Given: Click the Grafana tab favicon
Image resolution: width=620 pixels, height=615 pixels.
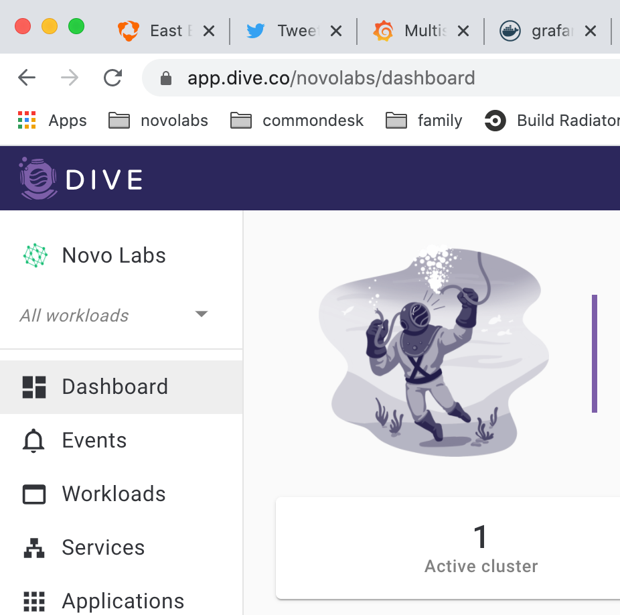Looking at the screenshot, I should pos(383,31).
